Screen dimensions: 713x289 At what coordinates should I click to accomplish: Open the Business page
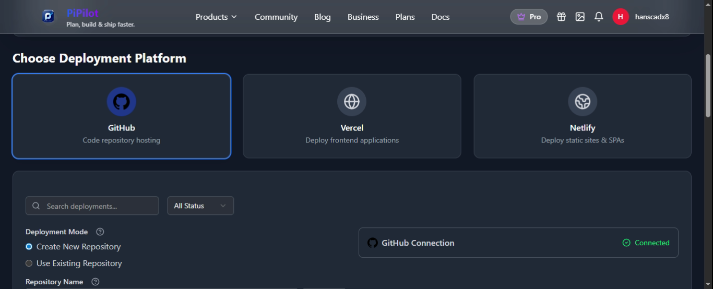[363, 17]
